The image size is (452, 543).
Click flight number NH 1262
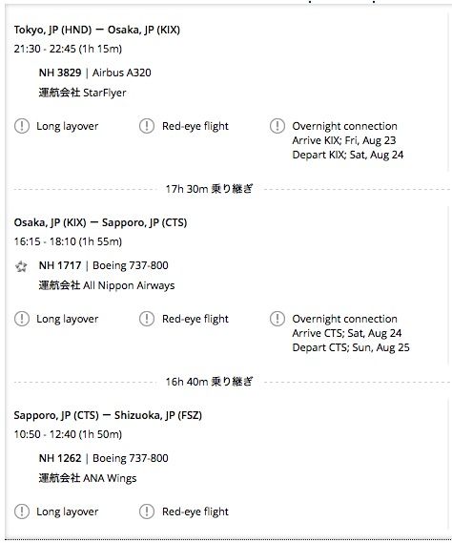(60, 458)
